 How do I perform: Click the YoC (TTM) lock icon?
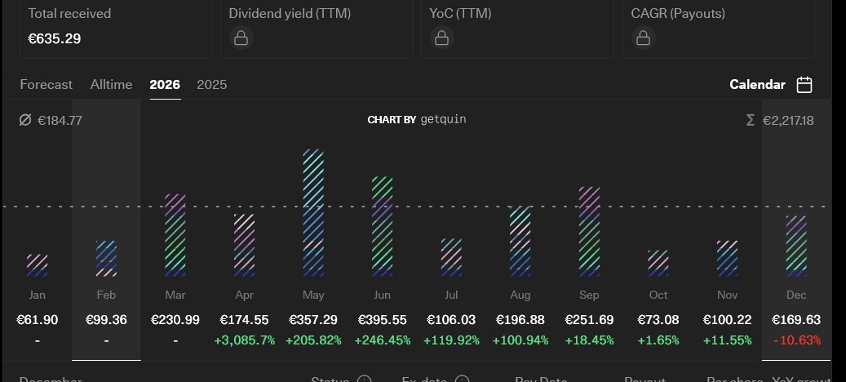(441, 38)
